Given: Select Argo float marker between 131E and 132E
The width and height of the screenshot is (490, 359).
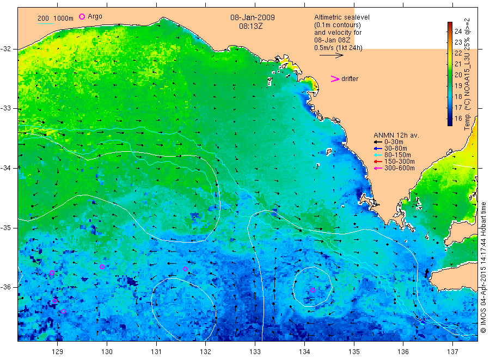Looking at the screenshot, I should pyautogui.click(x=185, y=269).
